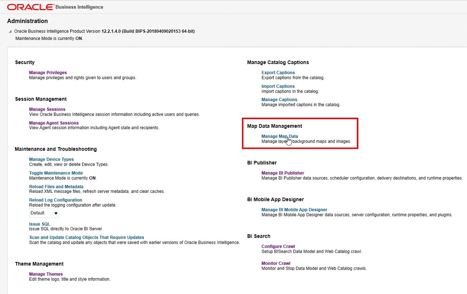467x294 pixels.
Task: Open Manage BI Mobile App Designer
Action: (294, 210)
